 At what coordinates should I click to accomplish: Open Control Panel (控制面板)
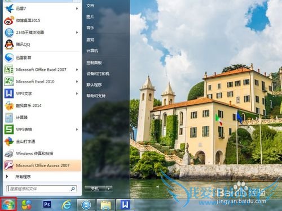tap(94, 62)
